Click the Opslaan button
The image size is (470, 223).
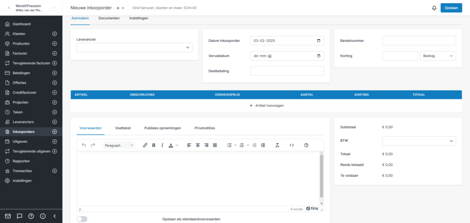[x=451, y=8]
